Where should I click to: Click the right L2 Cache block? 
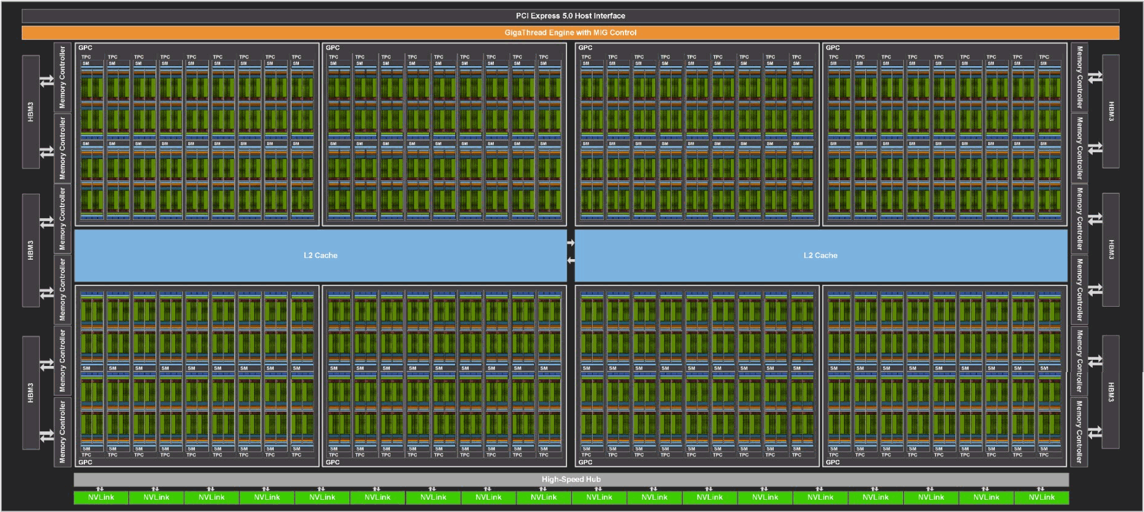[820, 255]
